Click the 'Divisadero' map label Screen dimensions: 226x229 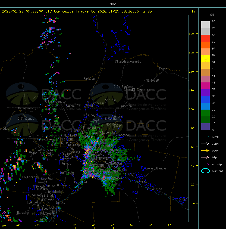click(121, 135)
